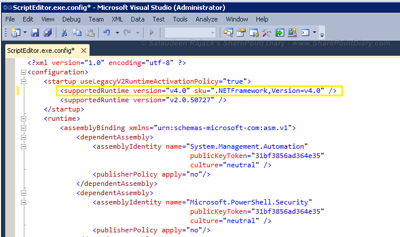Click the Visual Studio infinity icon in title bar
The width and height of the screenshot is (400, 237).
tap(8, 8)
